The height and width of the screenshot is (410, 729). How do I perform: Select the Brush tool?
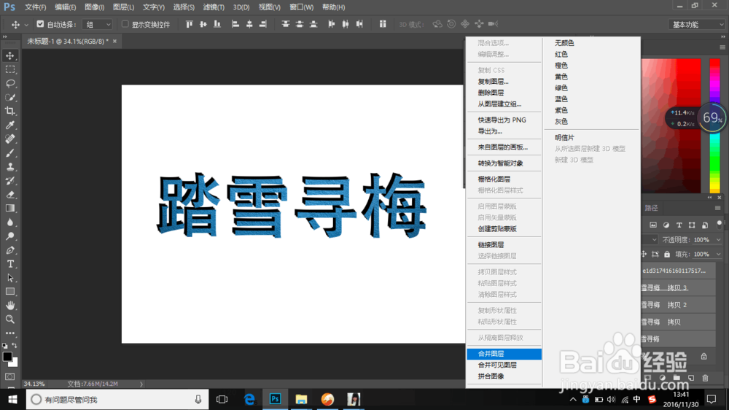(9, 153)
